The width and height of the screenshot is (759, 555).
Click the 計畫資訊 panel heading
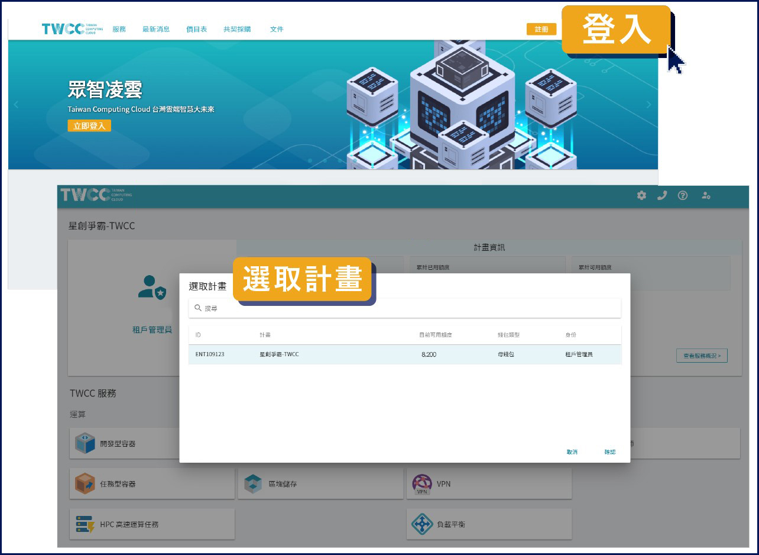(489, 247)
